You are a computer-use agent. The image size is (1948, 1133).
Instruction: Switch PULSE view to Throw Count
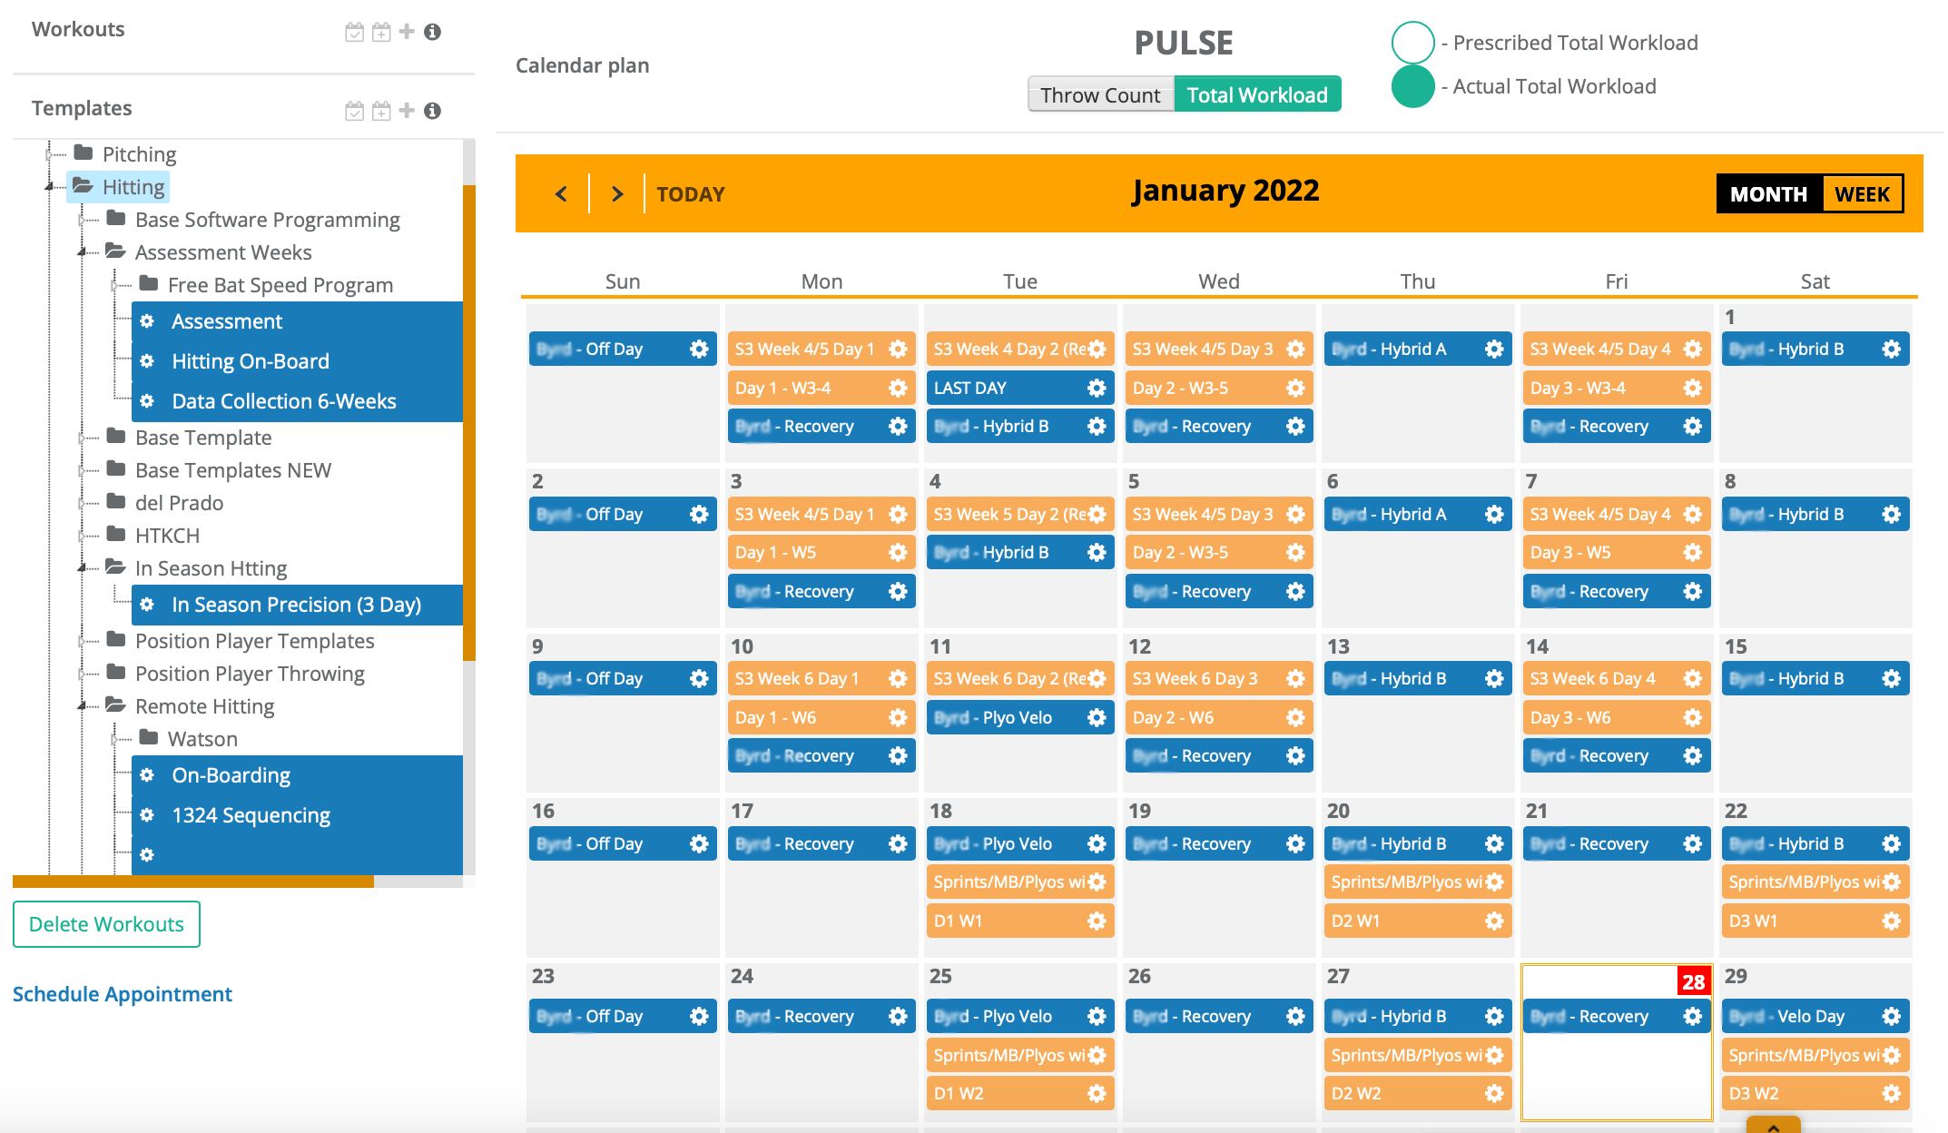pos(1100,94)
